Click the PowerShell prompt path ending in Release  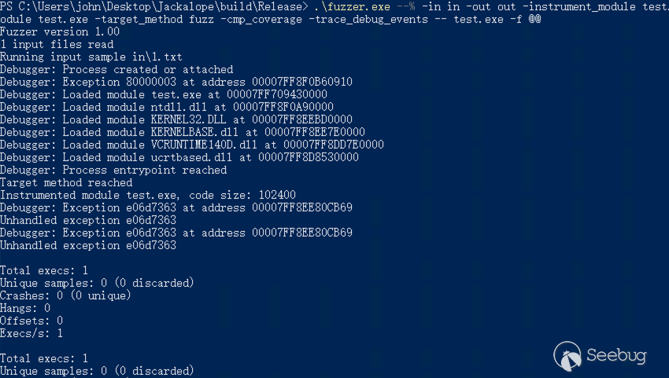pos(154,6)
